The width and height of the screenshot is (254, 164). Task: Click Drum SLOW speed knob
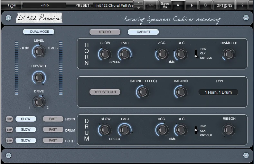pyautogui.click(x=105, y=130)
